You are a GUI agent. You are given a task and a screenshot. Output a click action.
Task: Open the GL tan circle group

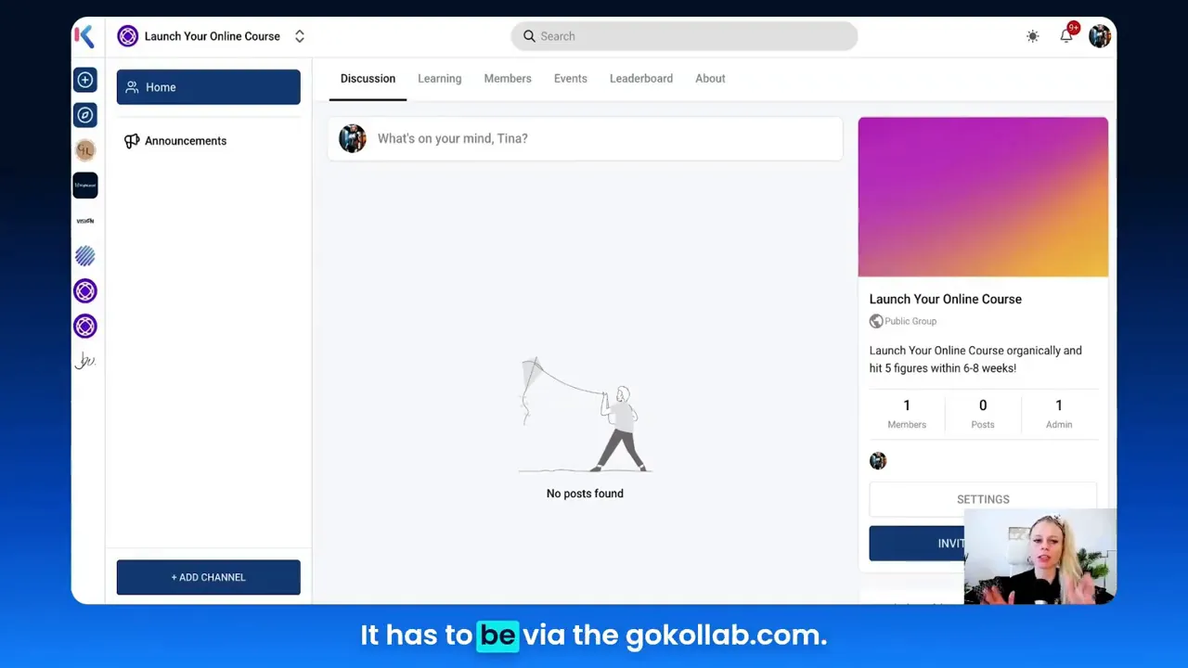85,150
